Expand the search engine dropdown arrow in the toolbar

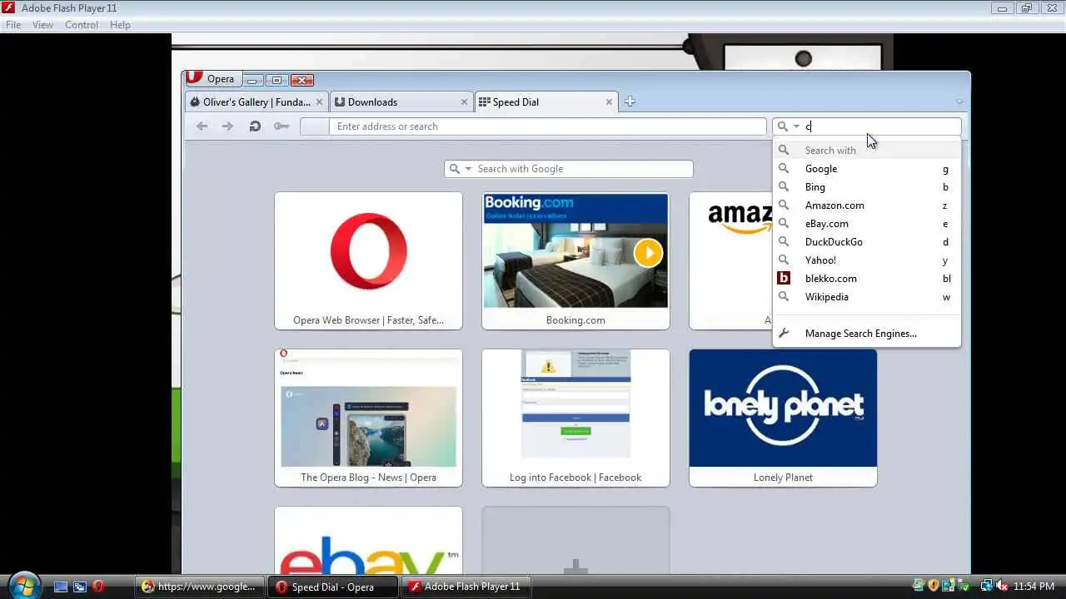pos(796,126)
